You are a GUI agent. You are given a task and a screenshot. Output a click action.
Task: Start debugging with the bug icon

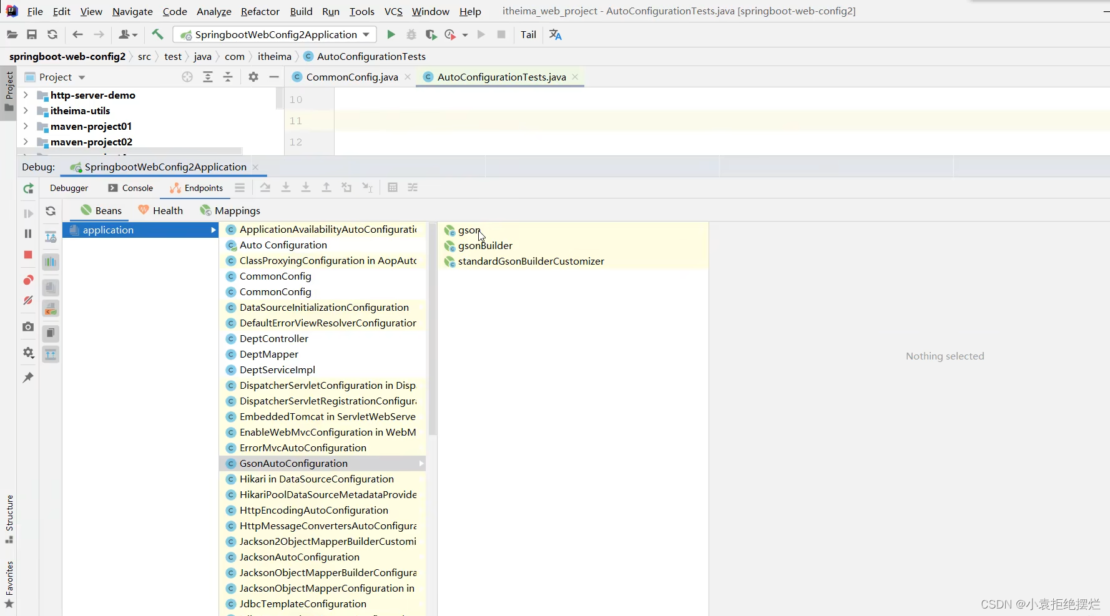point(411,35)
